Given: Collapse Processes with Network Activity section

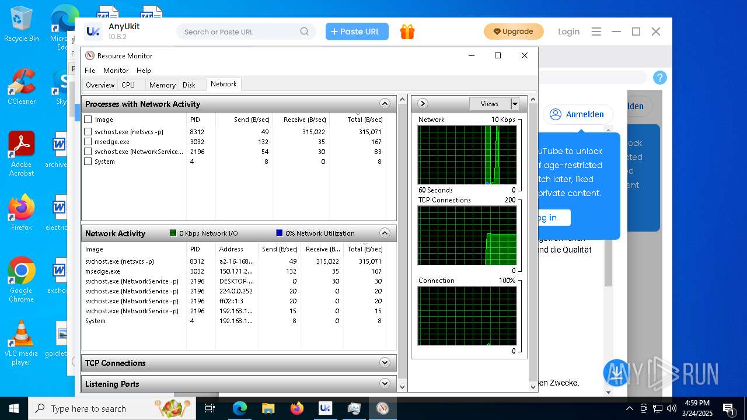Looking at the screenshot, I should (385, 104).
